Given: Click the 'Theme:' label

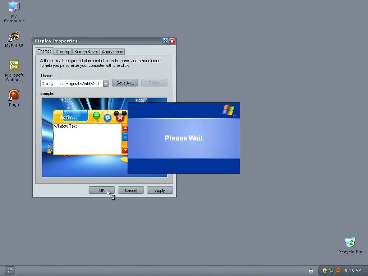Looking at the screenshot, I should pos(47,76).
